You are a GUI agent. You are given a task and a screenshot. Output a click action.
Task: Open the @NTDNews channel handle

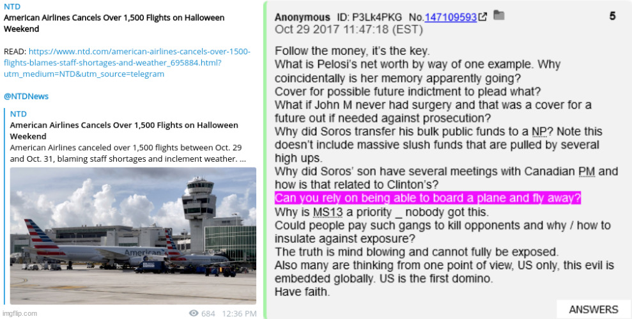[x=26, y=97]
